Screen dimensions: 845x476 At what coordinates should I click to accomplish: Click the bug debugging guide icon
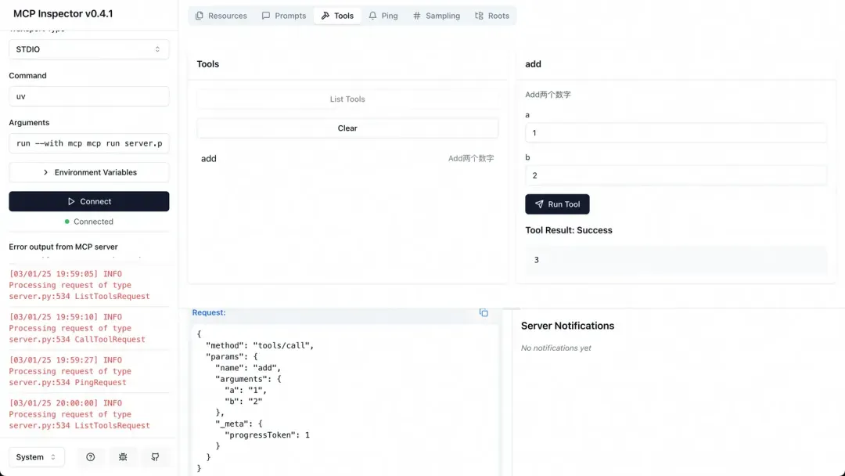[x=123, y=457]
